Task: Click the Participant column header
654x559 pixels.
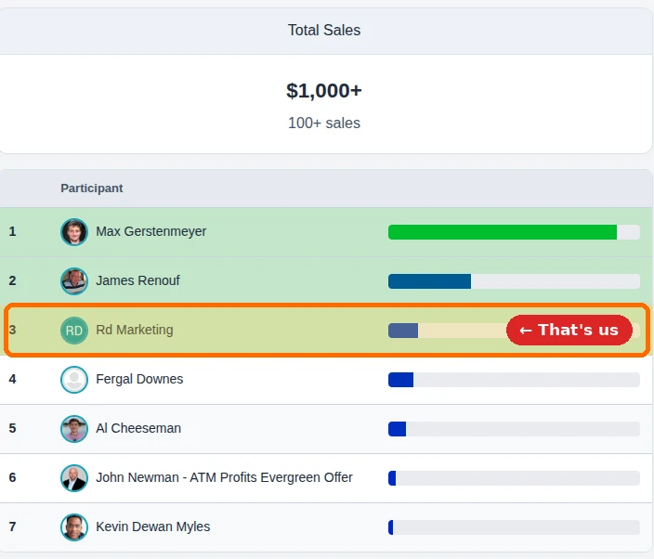Action: coord(92,188)
